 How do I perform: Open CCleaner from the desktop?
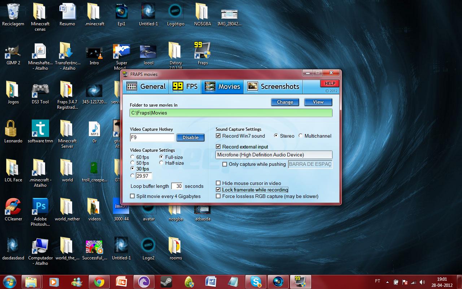point(13,206)
